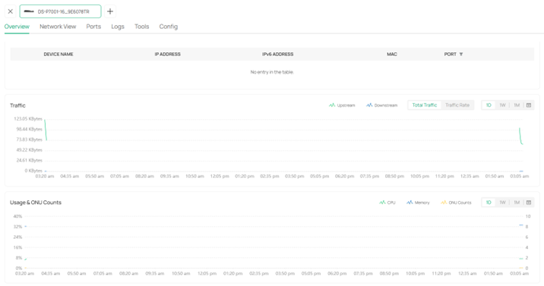Toggle the Downstream series in Traffic legend
The image size is (544, 286).
(381, 105)
